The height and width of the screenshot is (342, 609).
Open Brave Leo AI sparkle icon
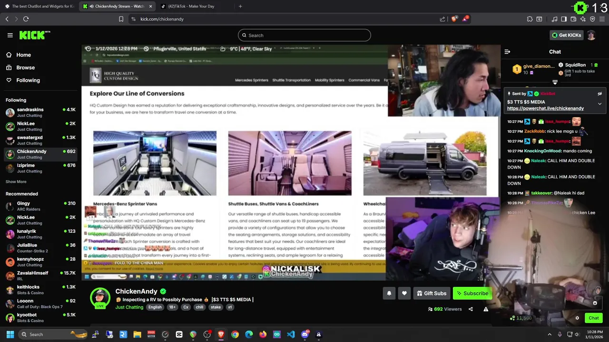pos(583,19)
